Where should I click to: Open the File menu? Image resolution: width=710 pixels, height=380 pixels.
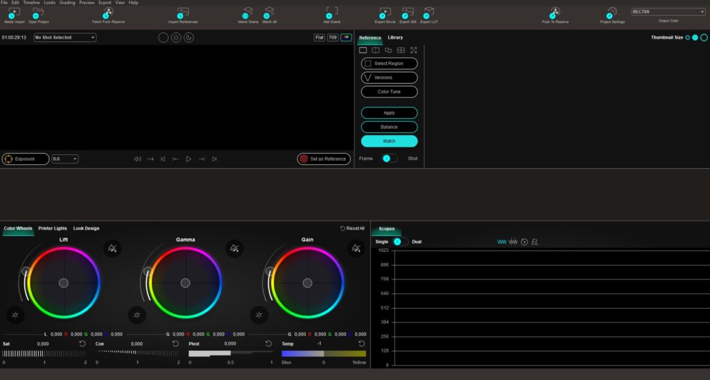pyautogui.click(x=4, y=3)
